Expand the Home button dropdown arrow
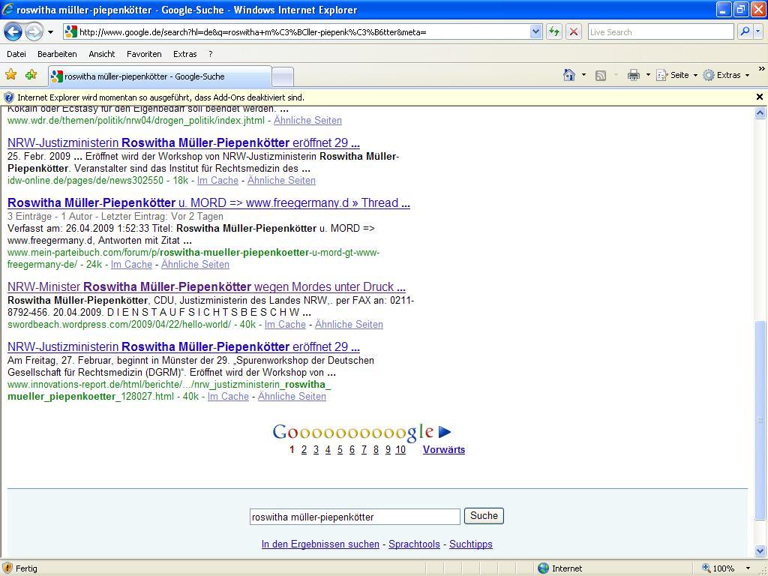The image size is (768, 576). click(x=583, y=75)
